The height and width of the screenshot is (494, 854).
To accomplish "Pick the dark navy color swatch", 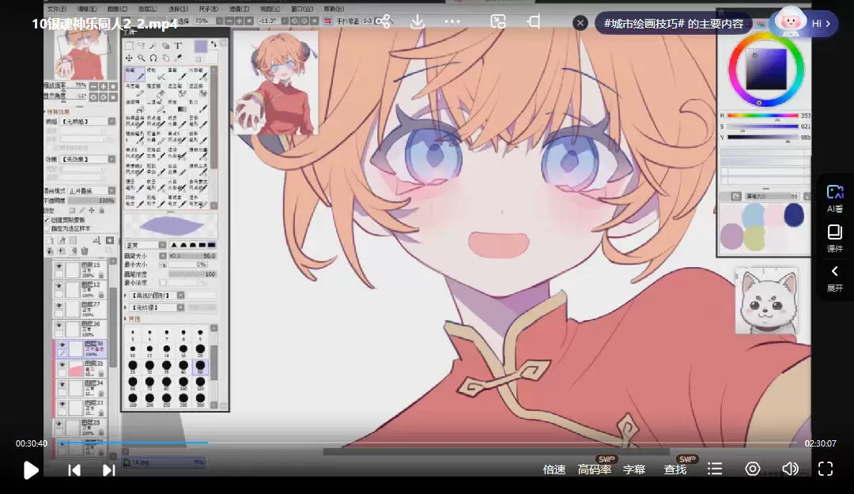I will (x=794, y=215).
